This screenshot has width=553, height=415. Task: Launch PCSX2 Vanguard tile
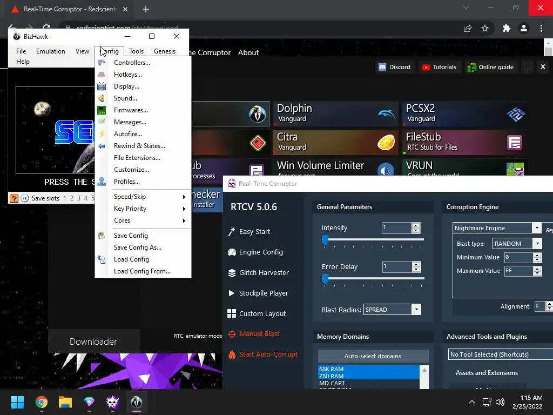pyautogui.click(x=465, y=113)
